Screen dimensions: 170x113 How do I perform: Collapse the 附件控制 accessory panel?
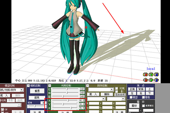[88, 86]
